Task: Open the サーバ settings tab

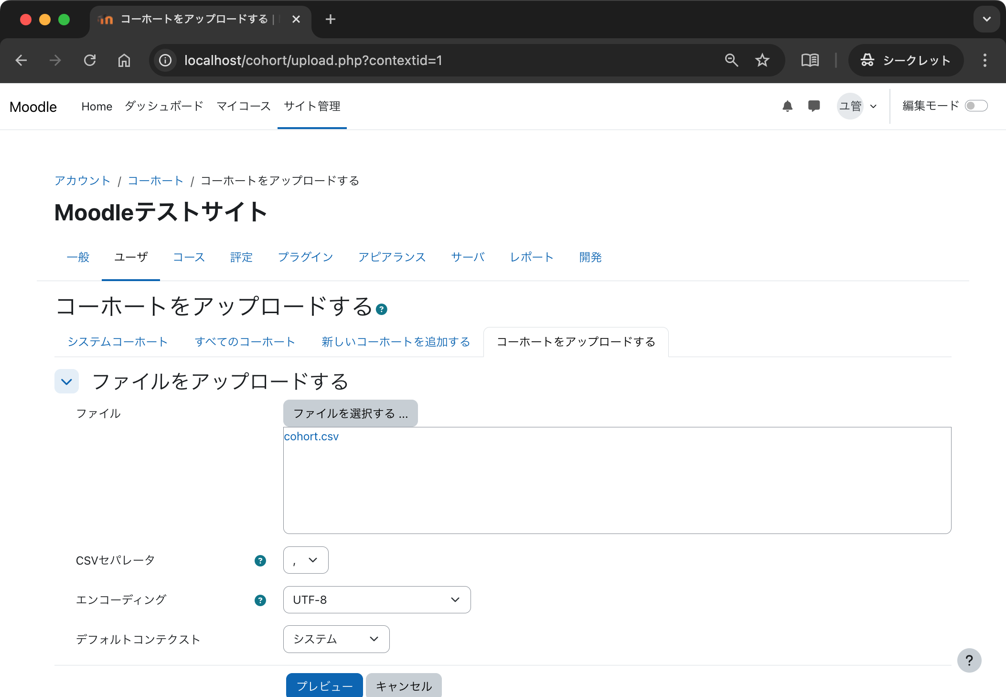Action: tap(468, 257)
